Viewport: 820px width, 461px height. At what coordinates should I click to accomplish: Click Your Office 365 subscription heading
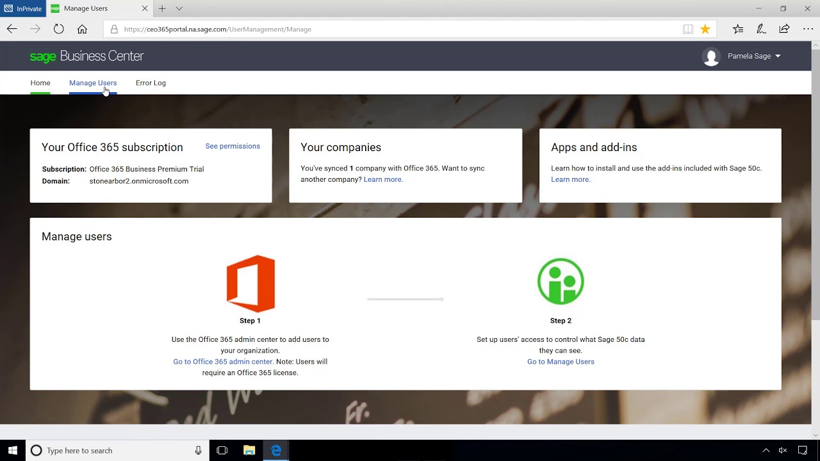point(112,147)
